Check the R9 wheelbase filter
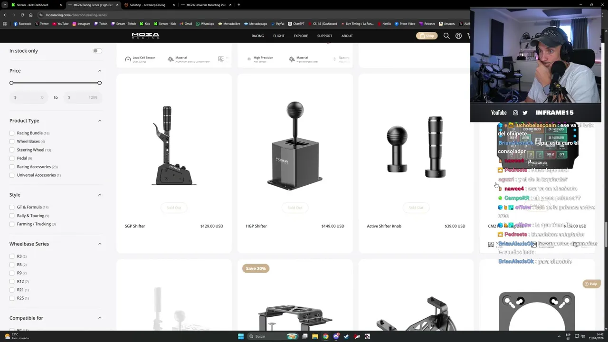This screenshot has width=608, height=342. point(12,273)
